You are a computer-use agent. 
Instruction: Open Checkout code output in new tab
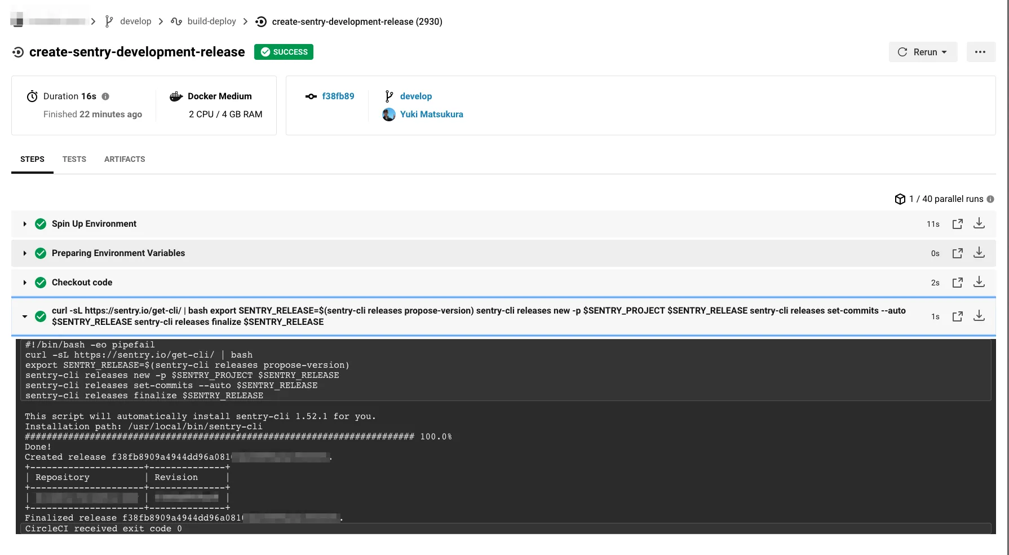click(x=957, y=283)
